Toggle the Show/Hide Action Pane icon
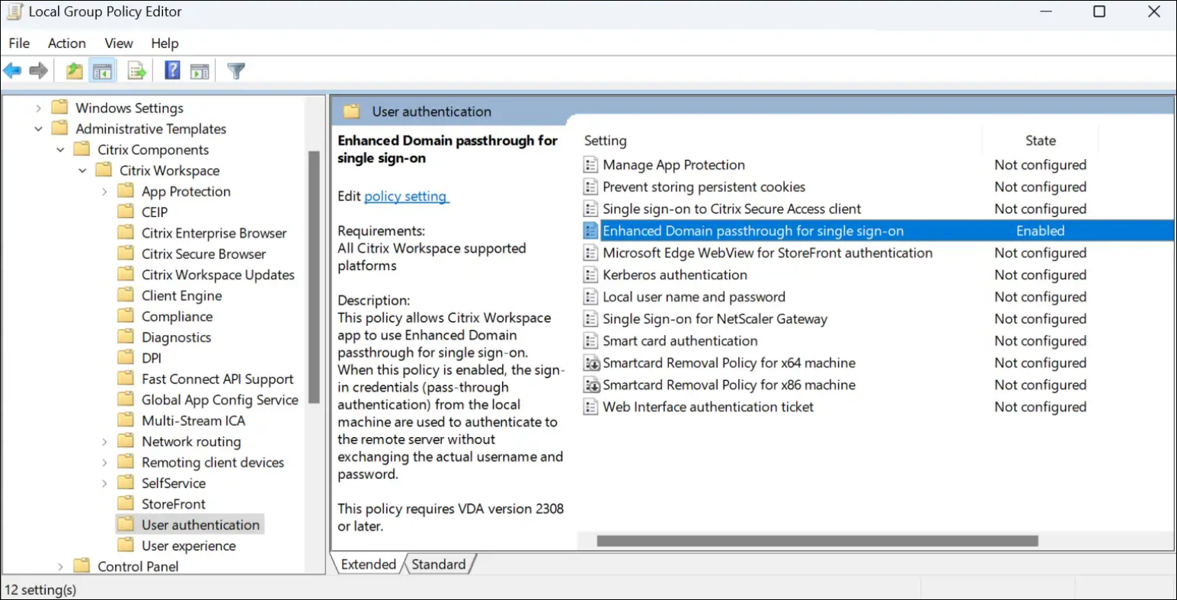The image size is (1177, 600). pos(200,72)
